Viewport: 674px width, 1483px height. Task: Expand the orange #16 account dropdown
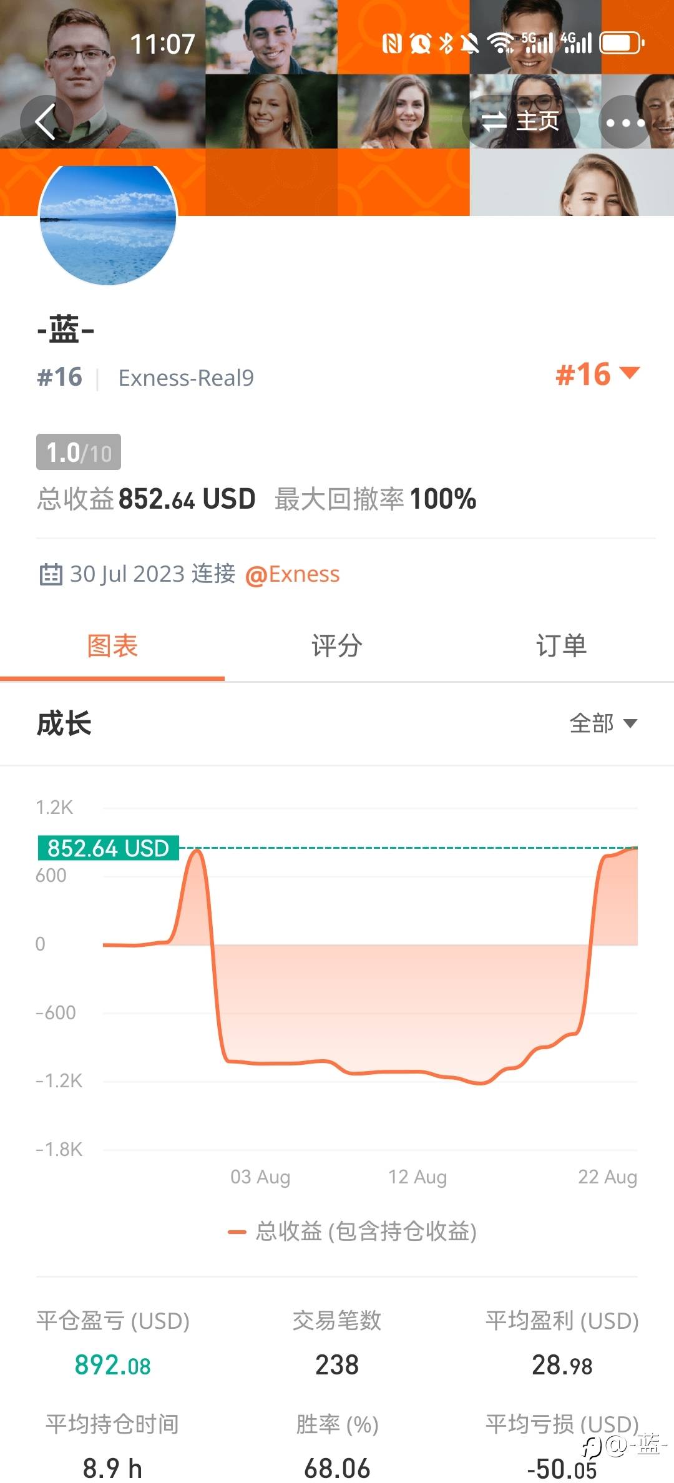(x=597, y=374)
